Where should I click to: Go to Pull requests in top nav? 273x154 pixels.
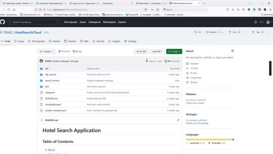click(70, 22)
